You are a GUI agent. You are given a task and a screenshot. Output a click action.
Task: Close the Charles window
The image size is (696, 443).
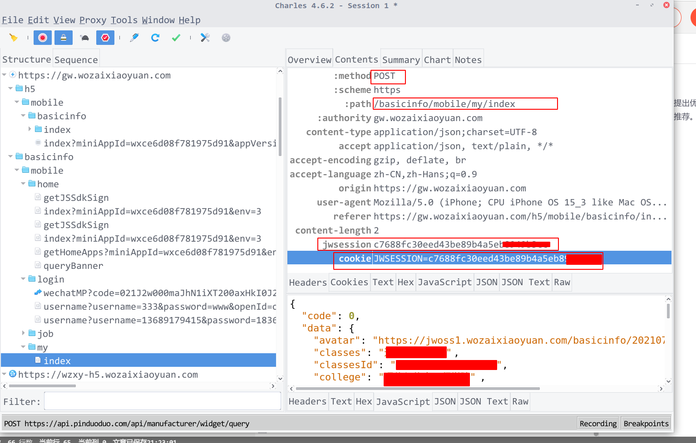point(666,5)
